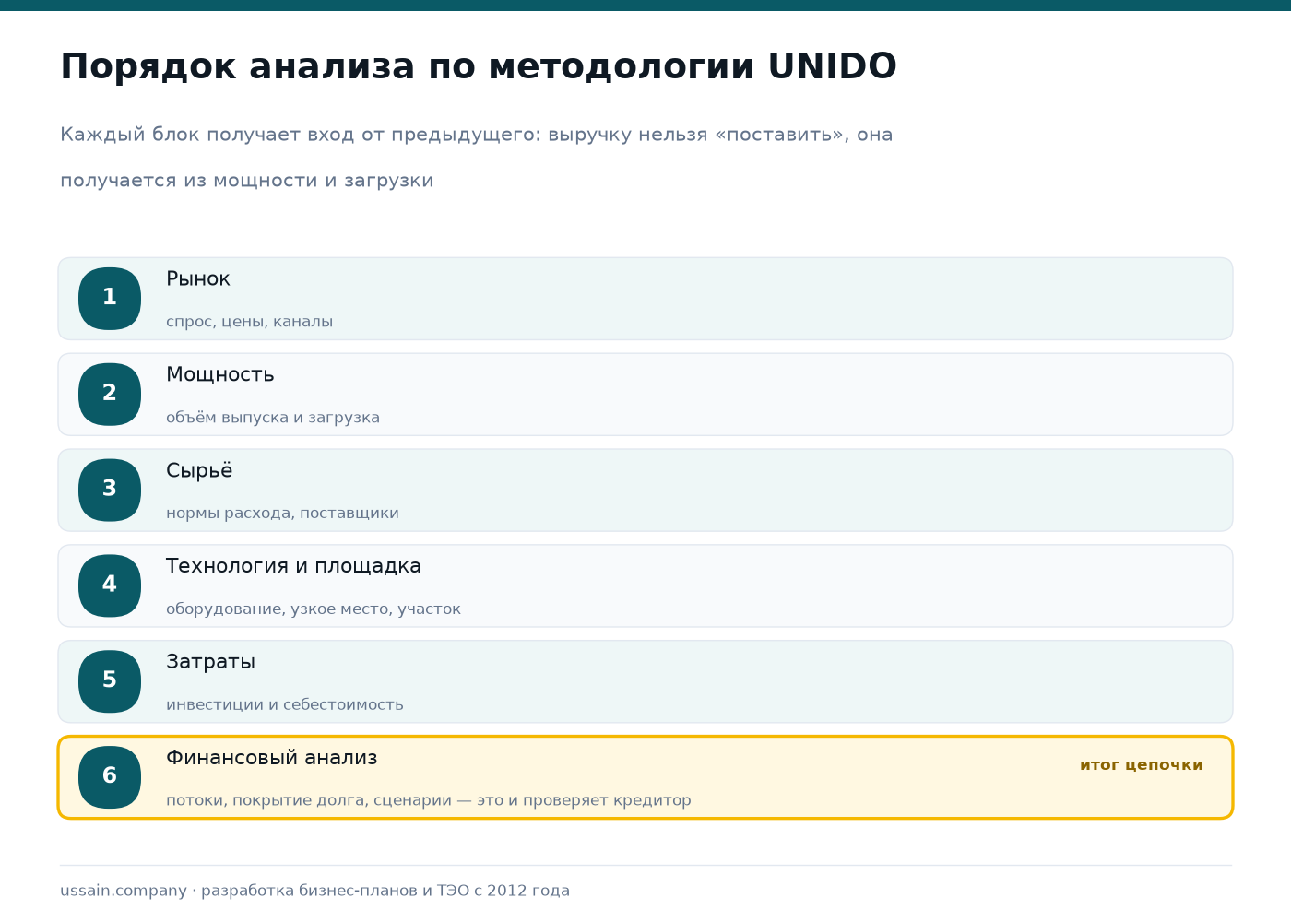The height and width of the screenshot is (922, 1291).
Task: Click the heading "Порядок анализа по методологии UNIDO"
Action: tap(479, 66)
